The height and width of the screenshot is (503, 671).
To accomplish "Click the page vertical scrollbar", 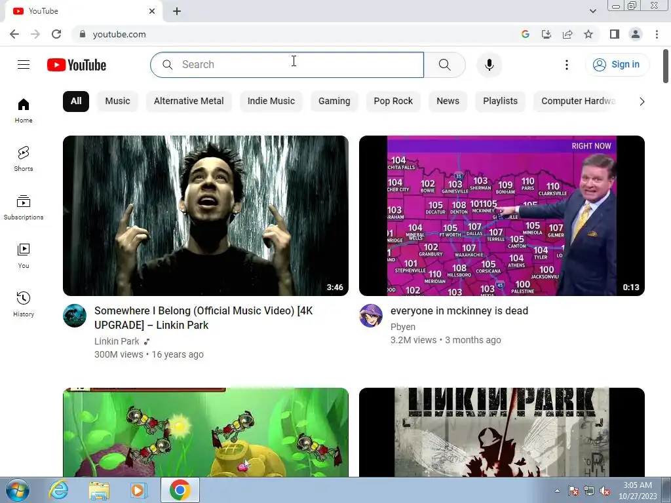I will click(x=666, y=66).
